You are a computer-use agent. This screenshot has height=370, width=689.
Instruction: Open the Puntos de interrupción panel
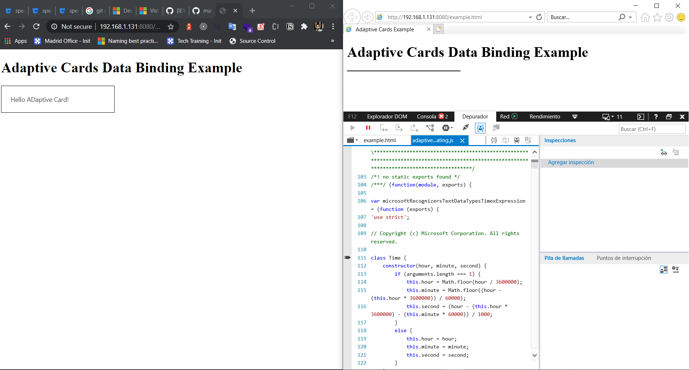(x=623, y=258)
